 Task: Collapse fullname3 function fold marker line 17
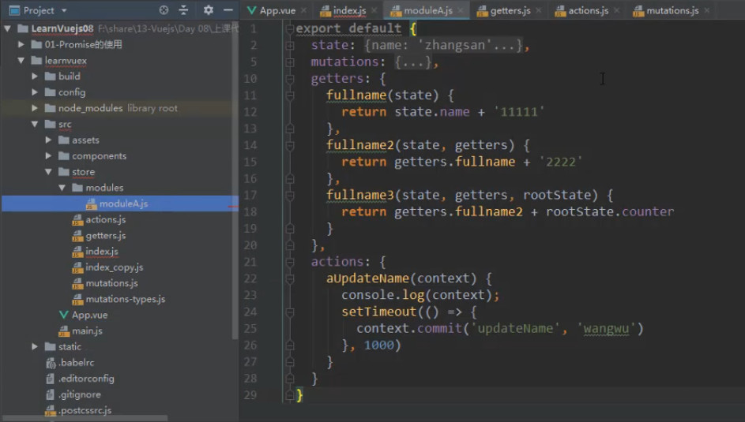290,196
